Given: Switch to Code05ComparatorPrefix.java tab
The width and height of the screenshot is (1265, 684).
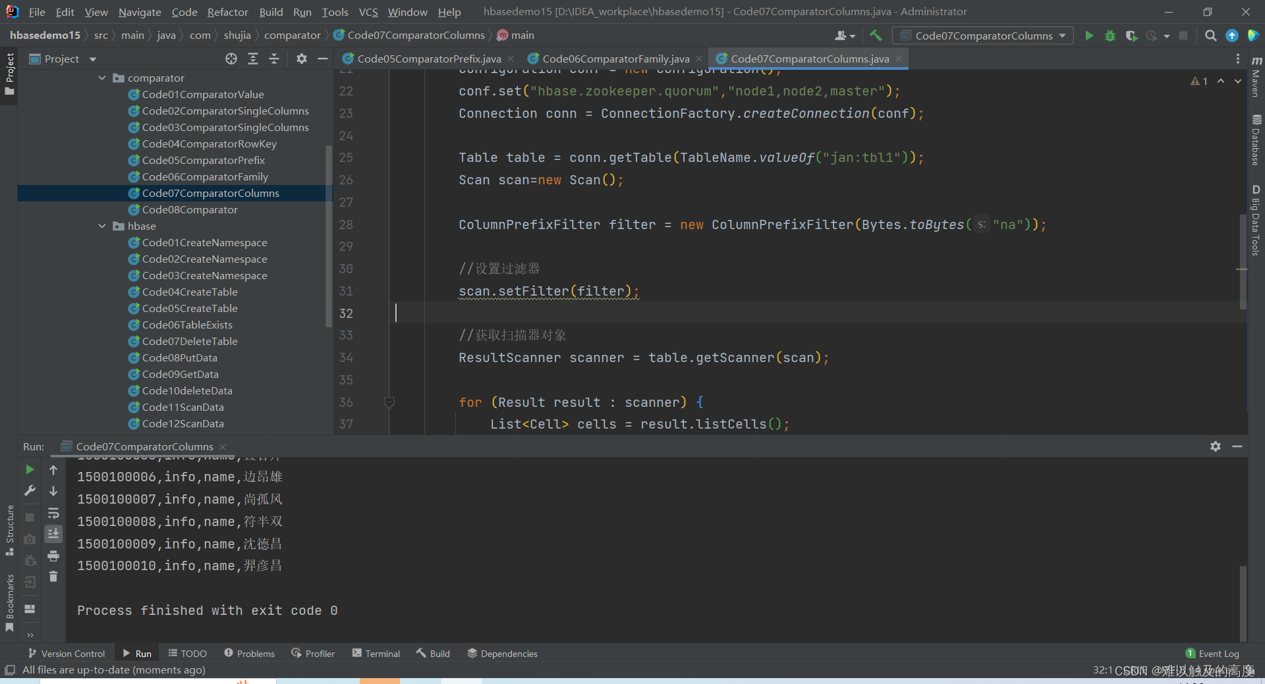Looking at the screenshot, I should coord(429,59).
